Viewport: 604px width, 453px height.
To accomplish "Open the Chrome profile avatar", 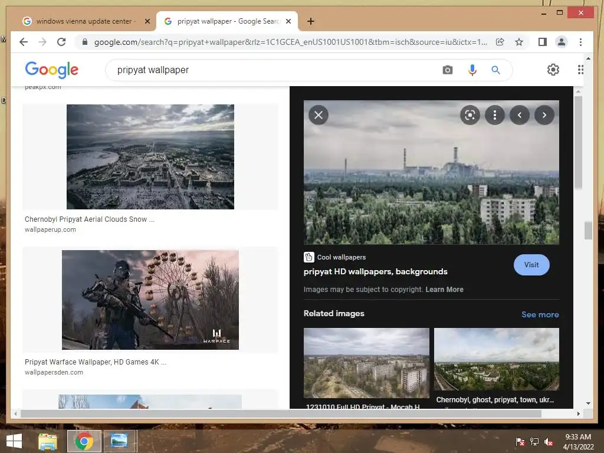I will 562,42.
